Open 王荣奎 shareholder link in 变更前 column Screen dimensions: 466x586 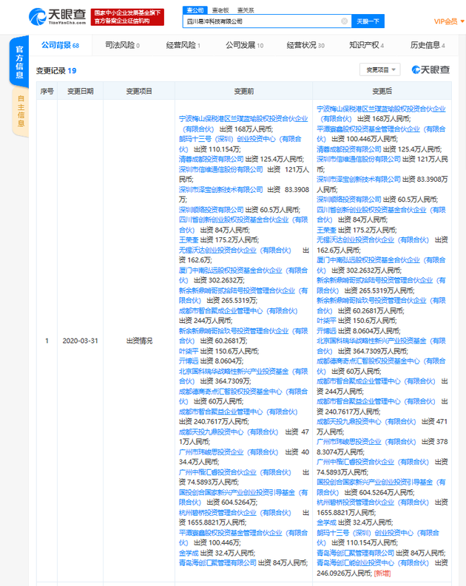pos(189,240)
